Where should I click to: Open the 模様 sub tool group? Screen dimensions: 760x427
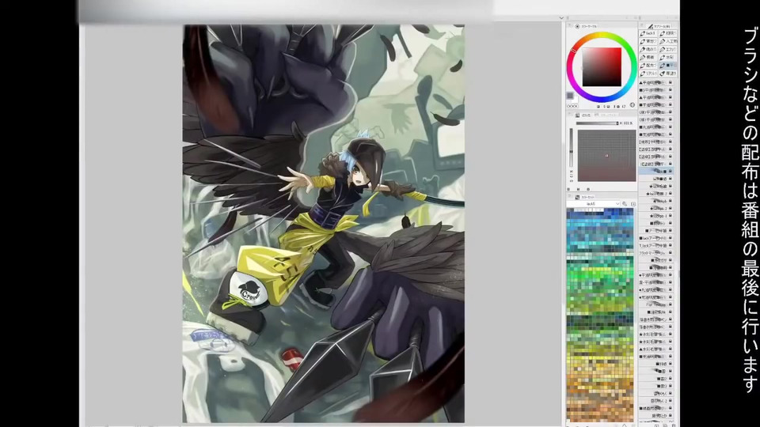click(x=648, y=57)
